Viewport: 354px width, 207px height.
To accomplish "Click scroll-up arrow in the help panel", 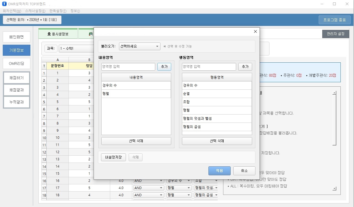I will pos(334,93).
